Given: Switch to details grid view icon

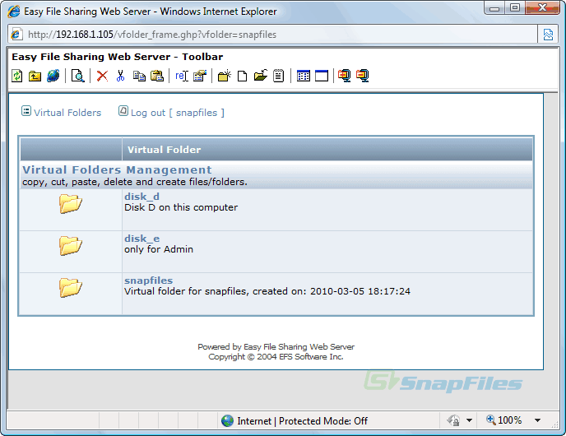Looking at the screenshot, I should click(x=304, y=76).
